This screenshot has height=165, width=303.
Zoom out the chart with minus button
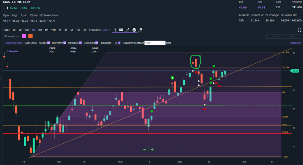point(145,149)
